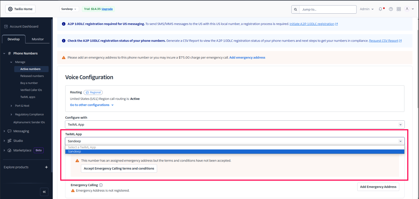The image size is (419, 199).
Task: Click the plus icon beside Explore products
Action: [46, 167]
